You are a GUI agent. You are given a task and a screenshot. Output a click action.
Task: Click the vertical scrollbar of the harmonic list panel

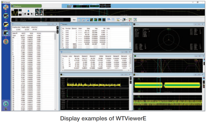click(55, 71)
